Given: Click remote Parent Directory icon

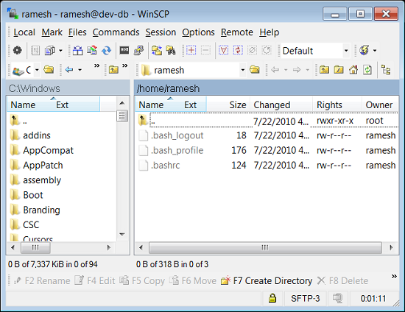Looking at the screenshot, I should pyautogui.click(x=324, y=70).
